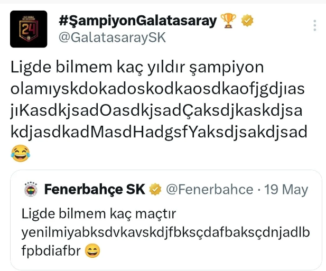Viewport: 326px width, 271px height.
Task: Click the keyboard-smash line starting 'yenilmiyabksdv'
Action: pos(166,232)
